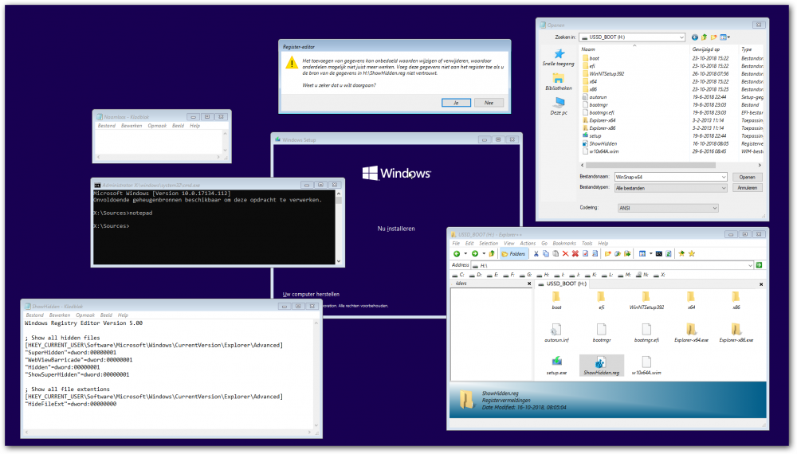The height and width of the screenshot is (454, 797).
Task: Open the Bookmarks menu in Explorer++
Action: pos(564,243)
